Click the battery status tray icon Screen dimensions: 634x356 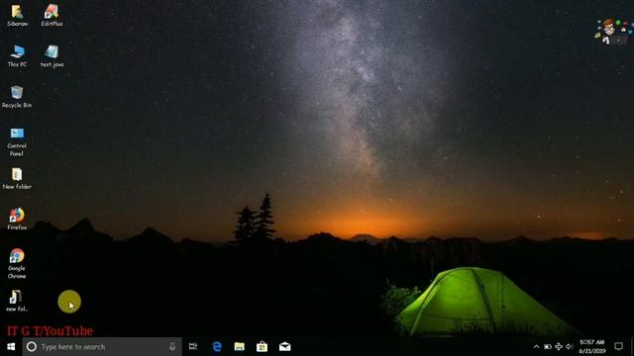[x=548, y=347]
